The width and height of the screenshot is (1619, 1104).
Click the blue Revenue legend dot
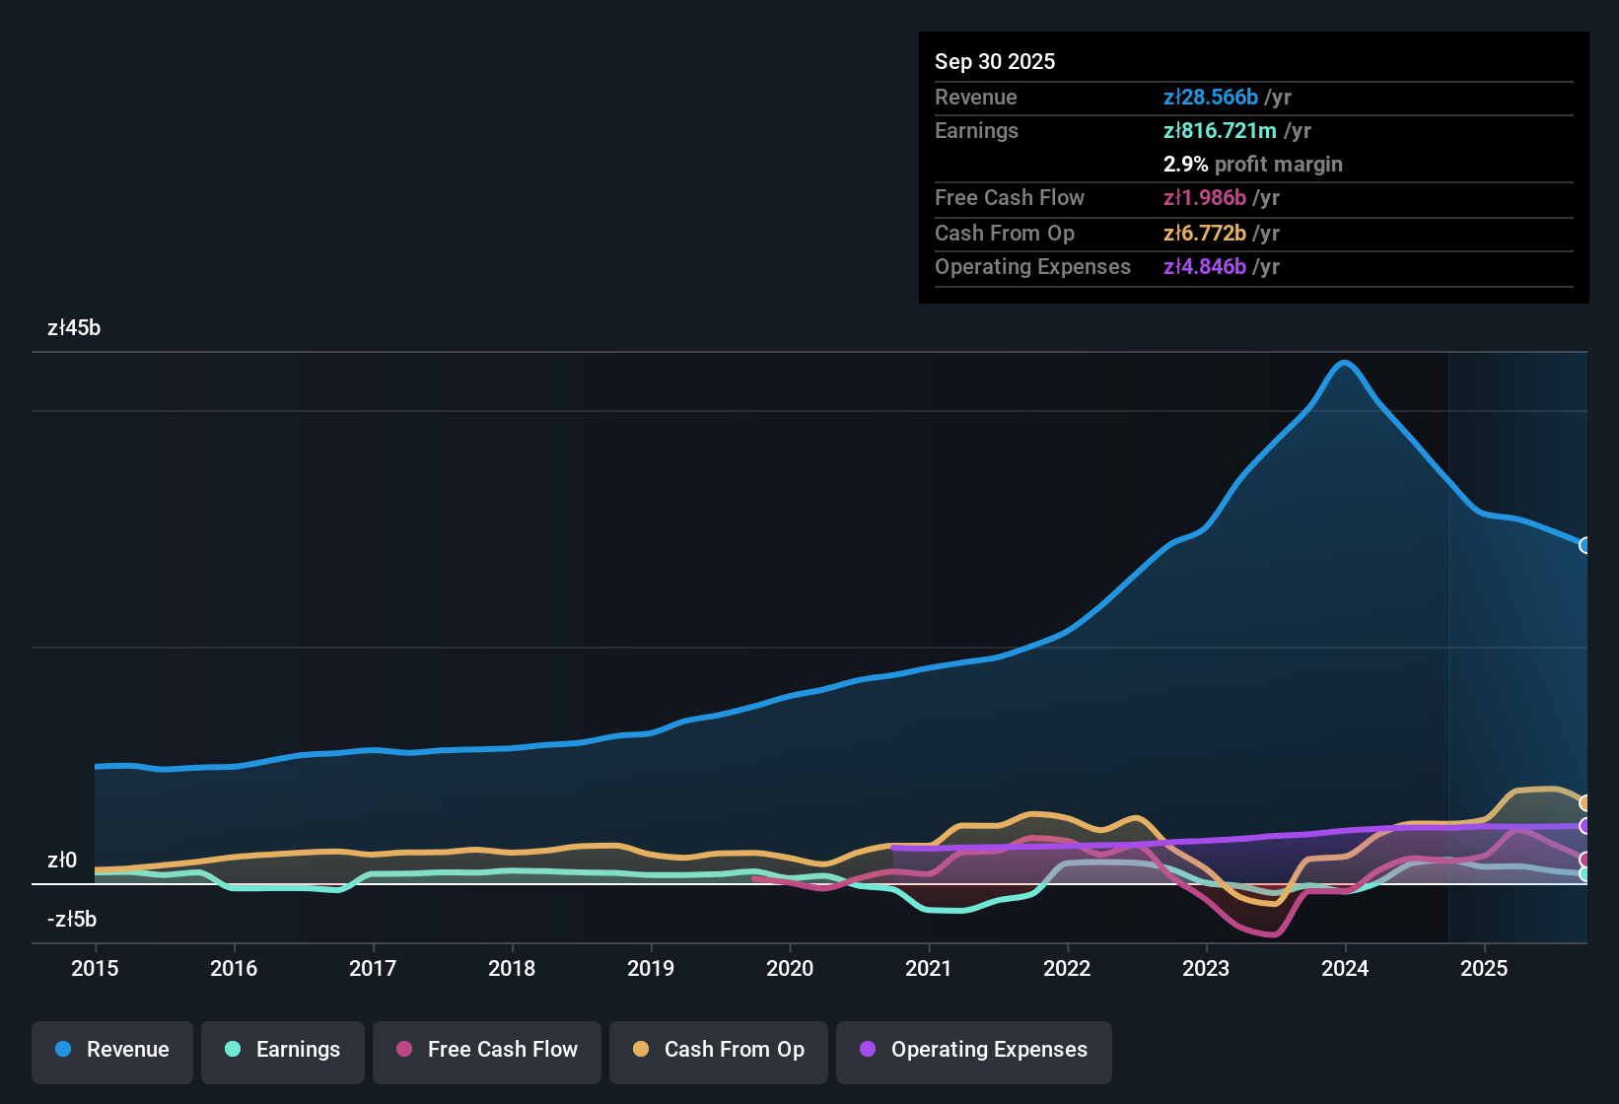[x=63, y=1050]
